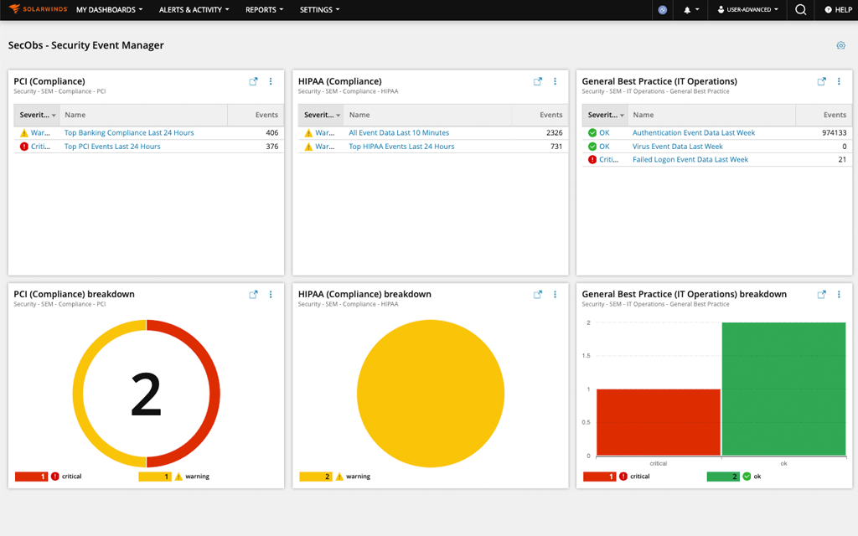This screenshot has height=536, width=858.
Task: Click the notifications bell icon
Action: click(x=689, y=10)
